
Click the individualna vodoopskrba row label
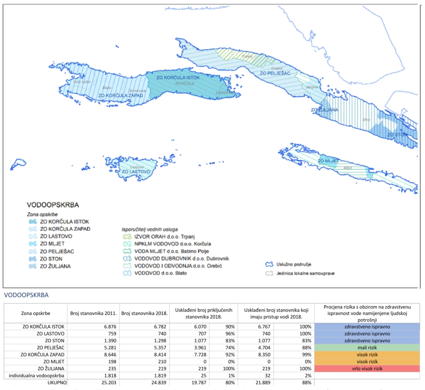(37, 376)
